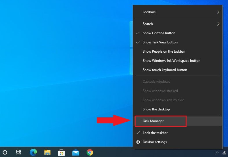
Task: Open Taskbar settings
Action: coord(178,142)
